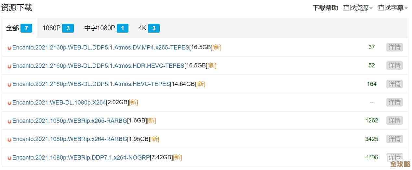Click 详情 button for WEB-DL.1080p.X264 row

(x=394, y=102)
